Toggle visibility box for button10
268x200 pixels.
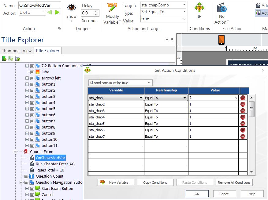(x=32, y=140)
